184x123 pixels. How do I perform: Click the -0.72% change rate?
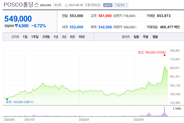point(39,26)
